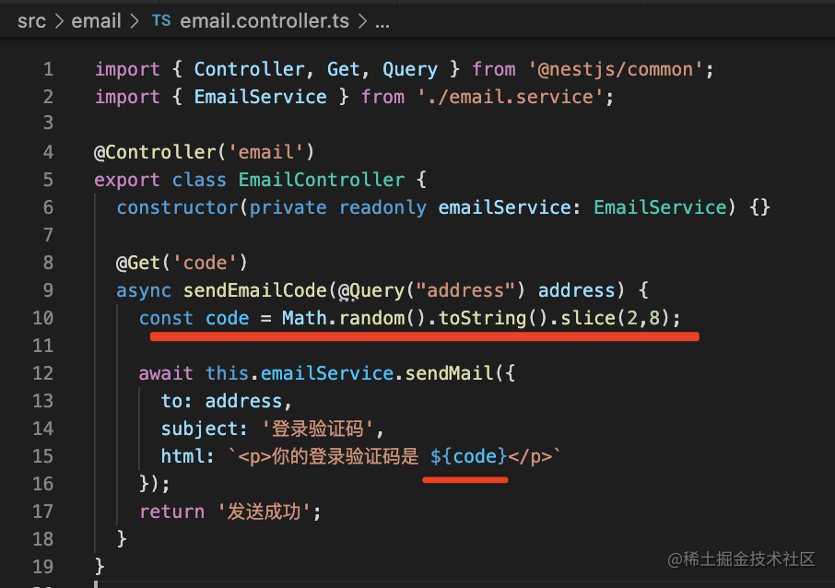This screenshot has height=588, width=835.
Task: Open the src breadcrumb segment
Action: [31, 21]
